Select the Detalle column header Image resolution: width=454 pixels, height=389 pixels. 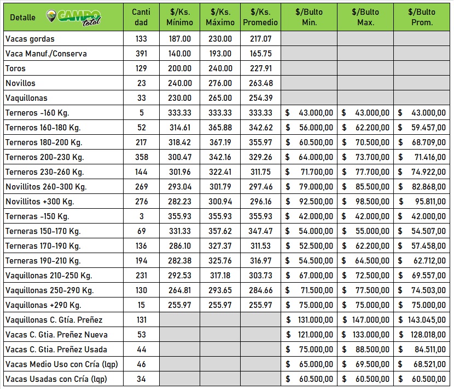coord(22,18)
